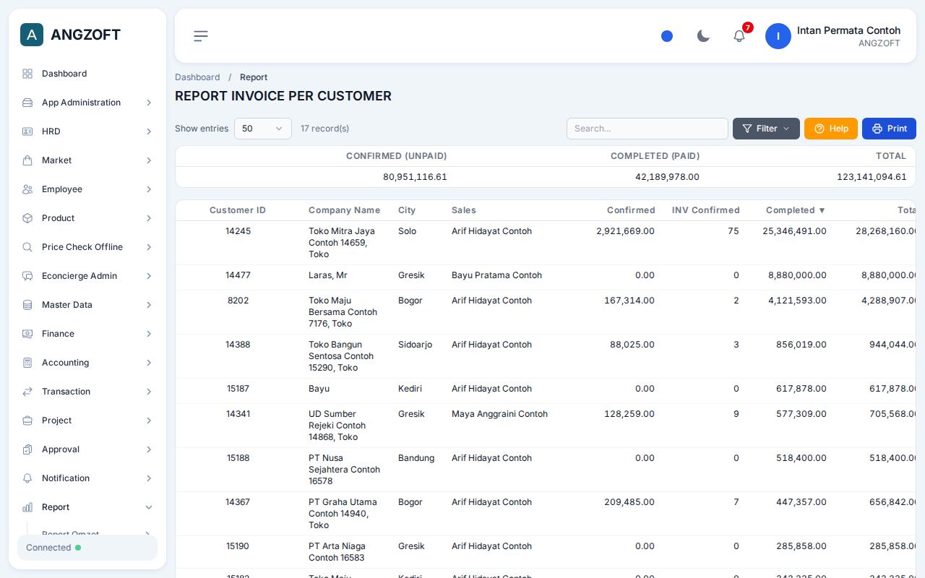
Task: Click the Employee people icon
Action: tap(27, 189)
